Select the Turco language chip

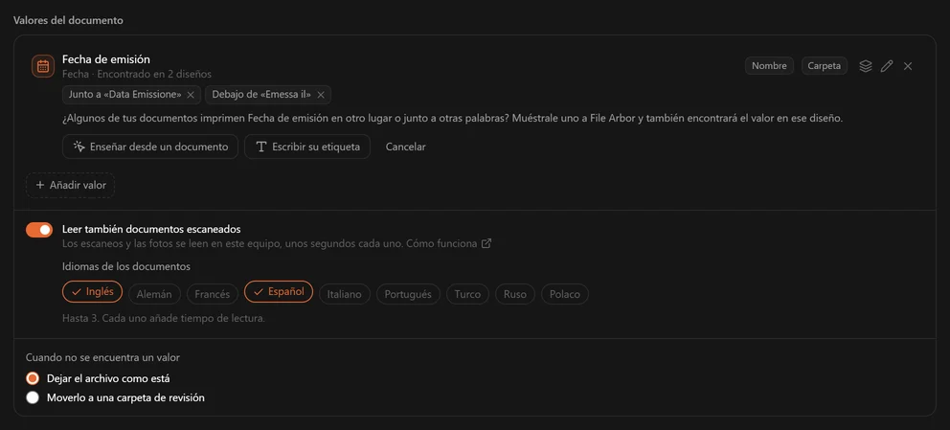pos(467,294)
